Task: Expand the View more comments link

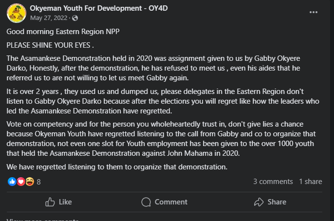Action: tap(43, 220)
